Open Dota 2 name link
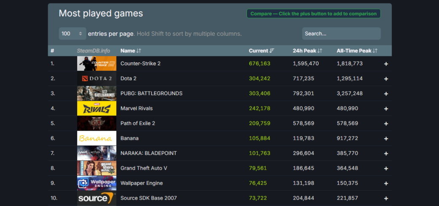 point(128,78)
